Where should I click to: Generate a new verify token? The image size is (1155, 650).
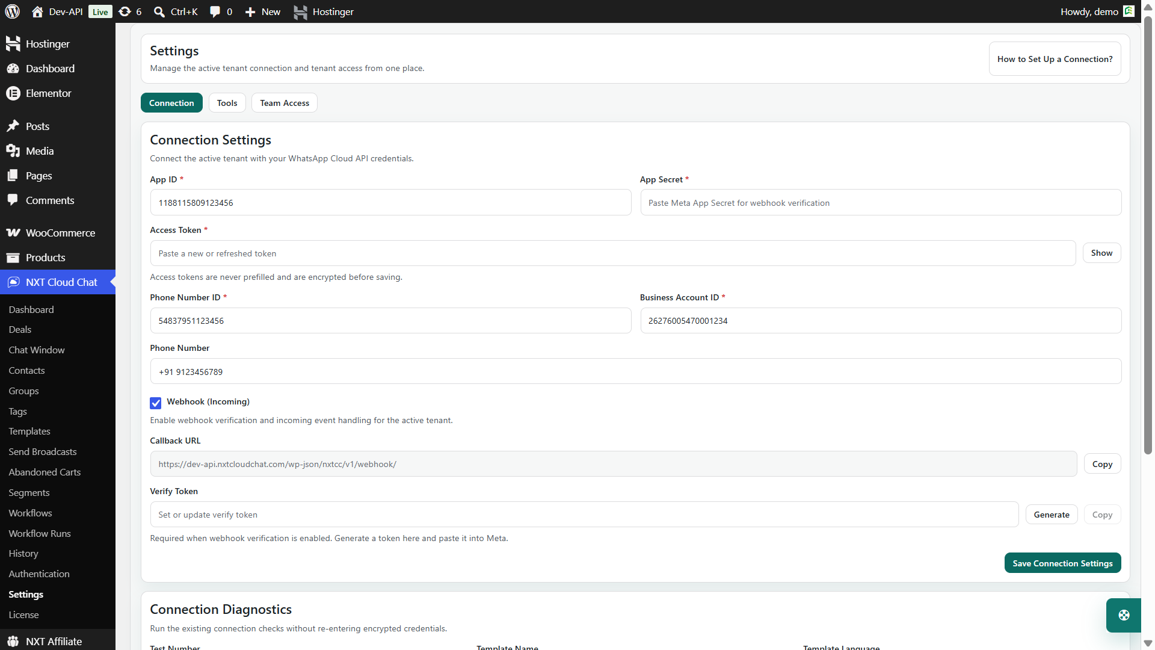click(x=1052, y=515)
